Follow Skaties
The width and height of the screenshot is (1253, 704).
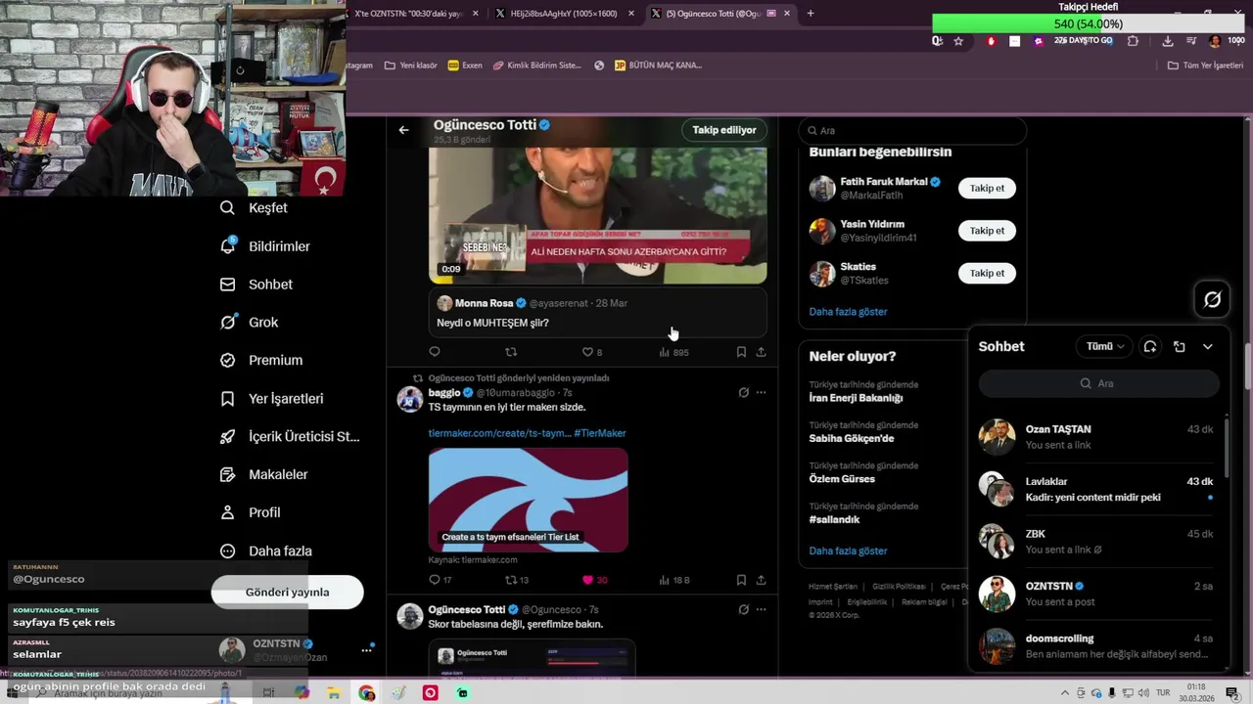pos(987,274)
